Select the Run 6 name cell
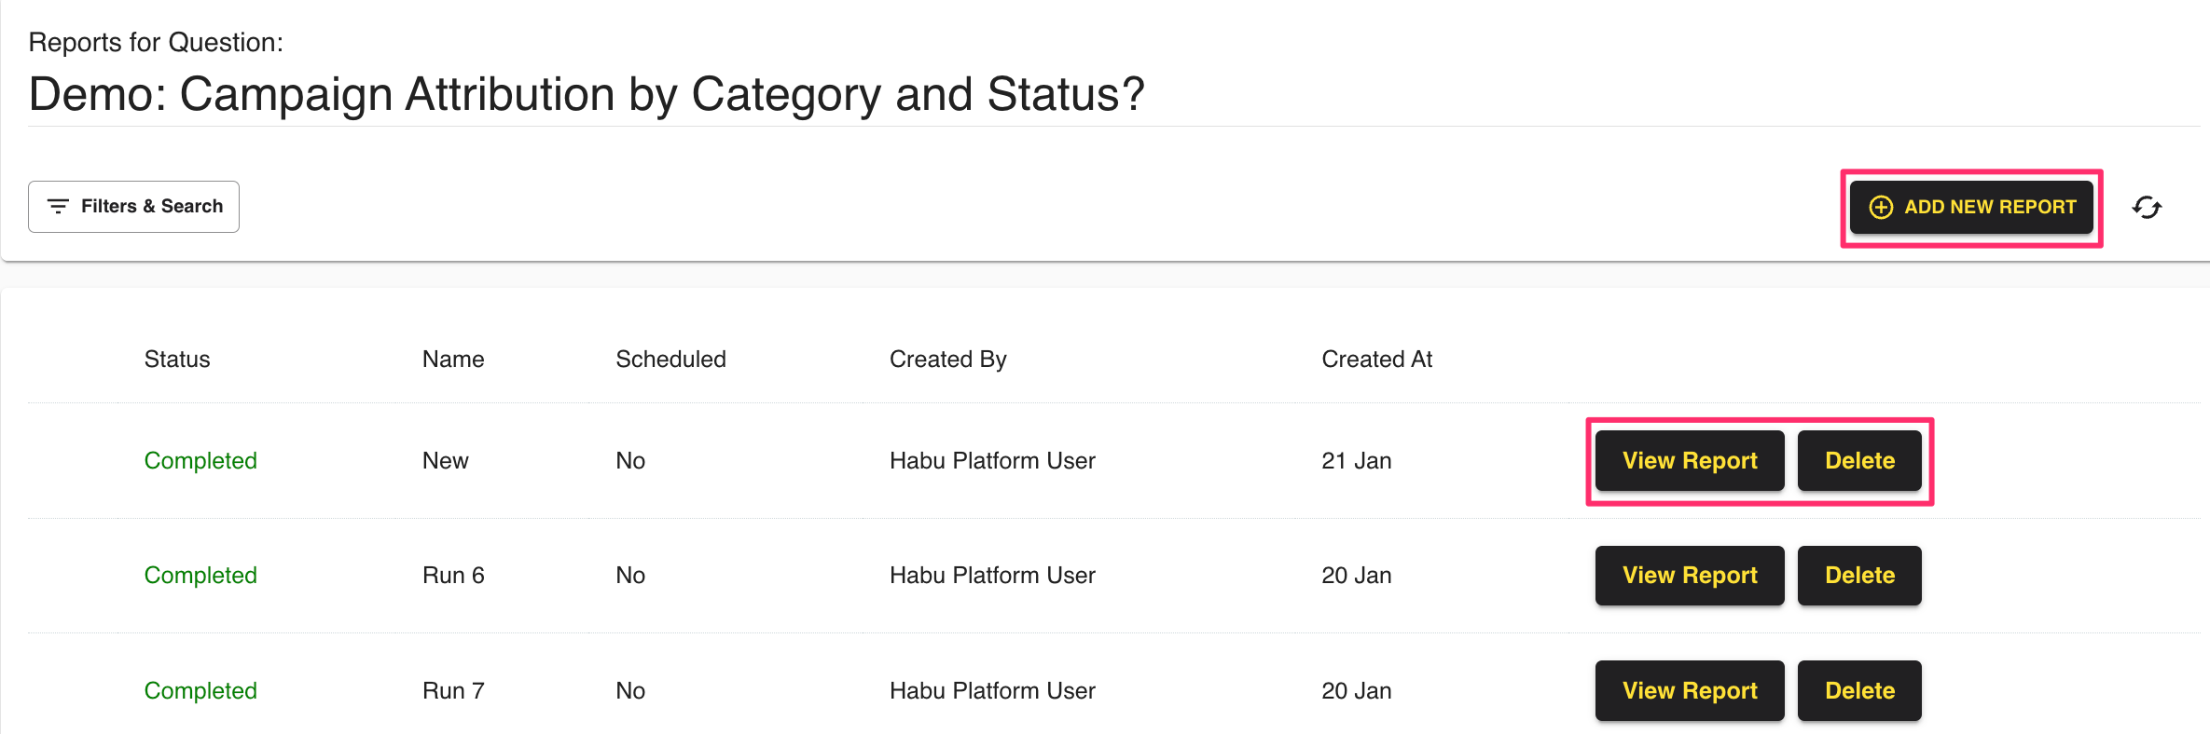Image resolution: width=2210 pixels, height=734 pixels. click(x=453, y=576)
